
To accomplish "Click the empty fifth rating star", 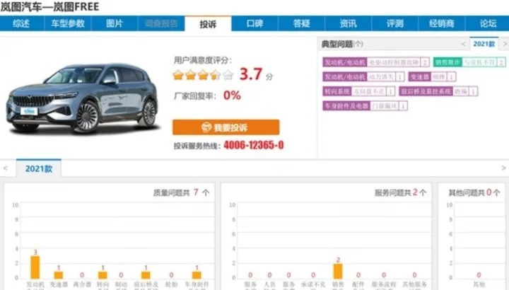I will [228, 75].
